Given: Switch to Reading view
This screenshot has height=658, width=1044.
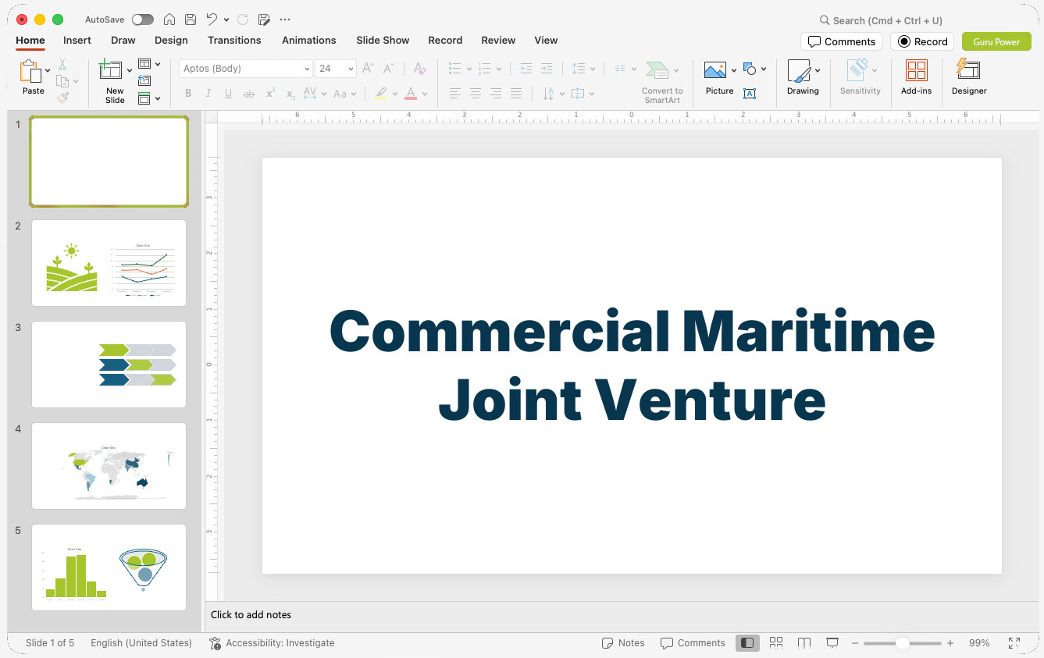Looking at the screenshot, I should pyautogui.click(x=804, y=642).
